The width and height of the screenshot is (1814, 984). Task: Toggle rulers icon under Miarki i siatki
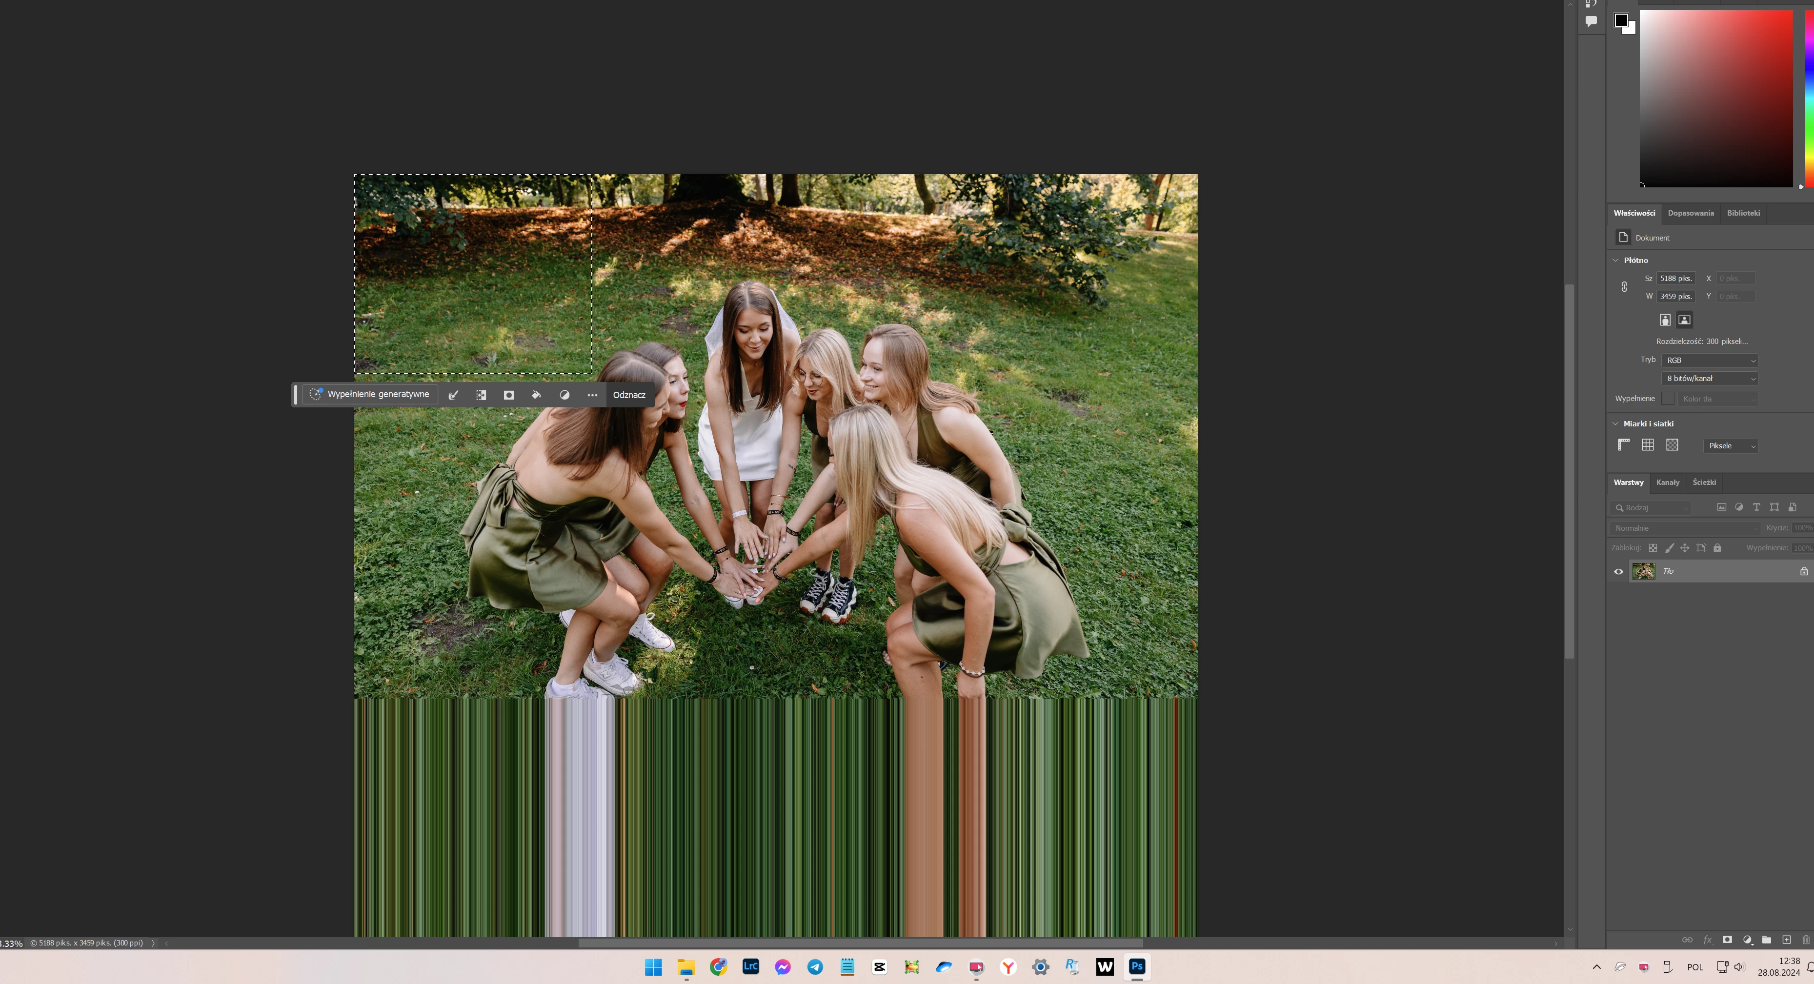tap(1623, 445)
